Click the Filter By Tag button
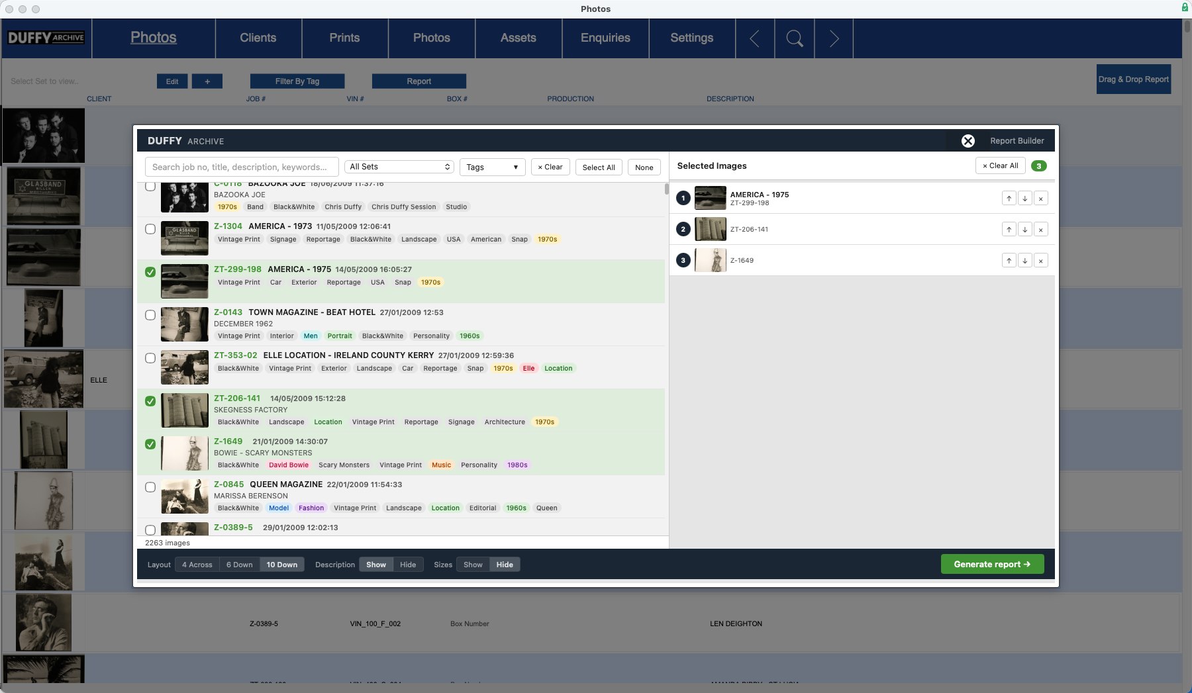 pyautogui.click(x=297, y=81)
